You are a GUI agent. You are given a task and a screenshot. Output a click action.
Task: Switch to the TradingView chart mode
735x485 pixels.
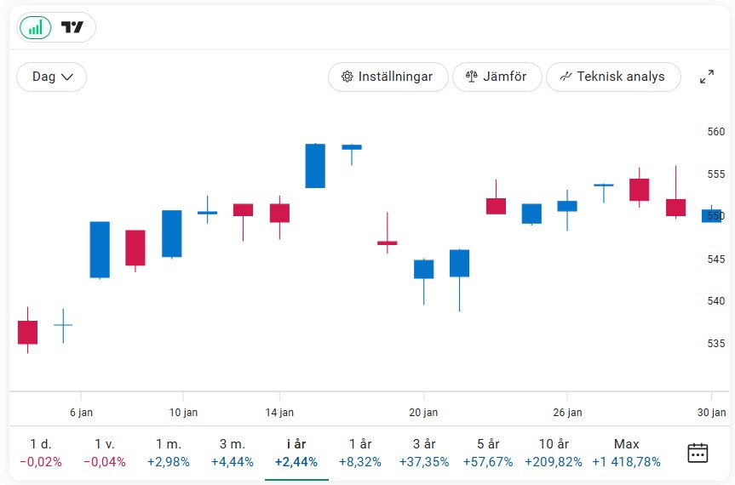[x=73, y=27]
